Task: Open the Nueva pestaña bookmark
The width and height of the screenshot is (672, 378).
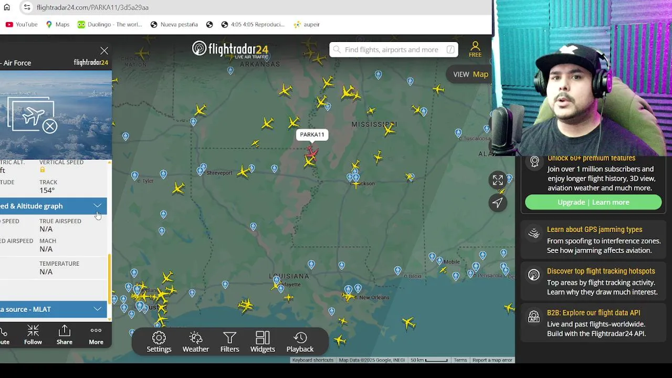Action: pyautogui.click(x=174, y=24)
